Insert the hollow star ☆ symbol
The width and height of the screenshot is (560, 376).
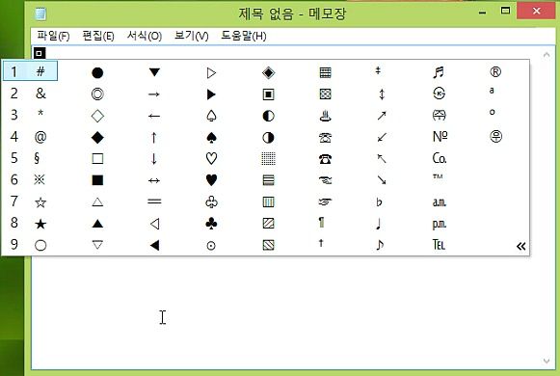point(40,202)
